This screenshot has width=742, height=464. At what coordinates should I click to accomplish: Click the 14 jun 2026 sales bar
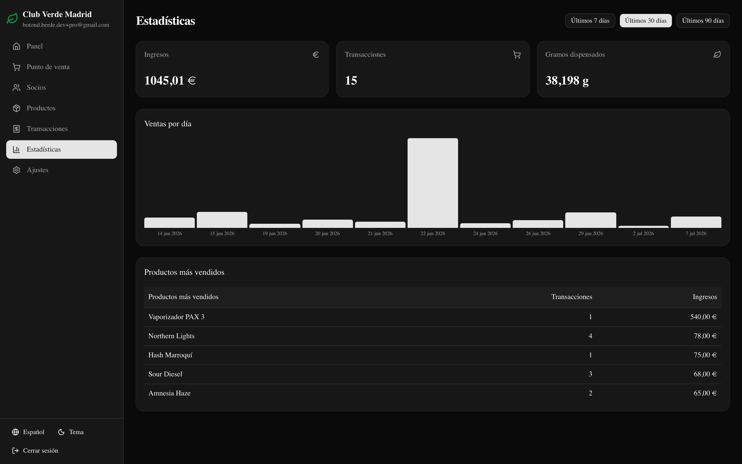point(169,222)
